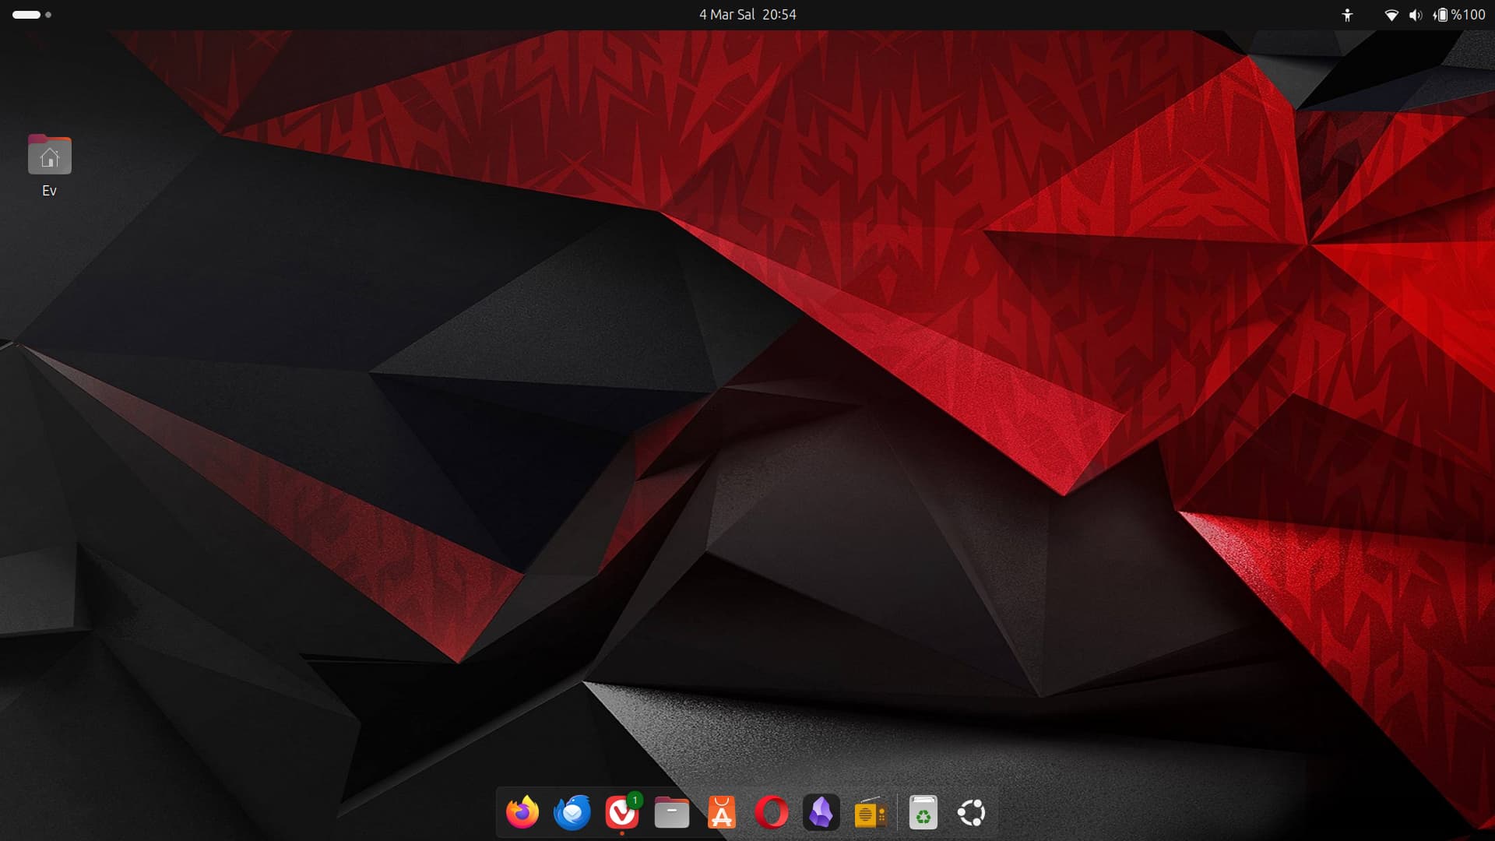Open the radio app icon
1495x841 pixels.
click(871, 813)
